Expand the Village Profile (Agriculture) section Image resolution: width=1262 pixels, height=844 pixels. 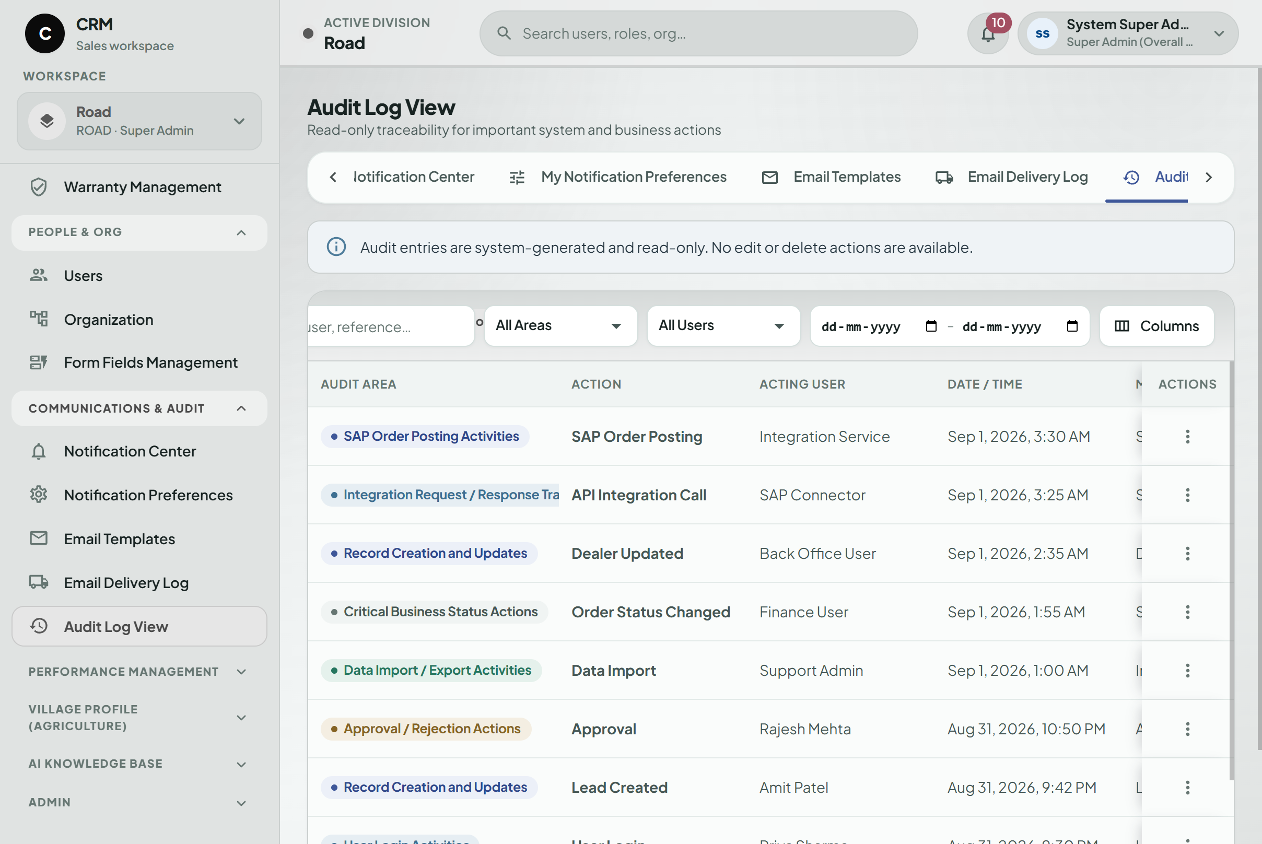139,718
